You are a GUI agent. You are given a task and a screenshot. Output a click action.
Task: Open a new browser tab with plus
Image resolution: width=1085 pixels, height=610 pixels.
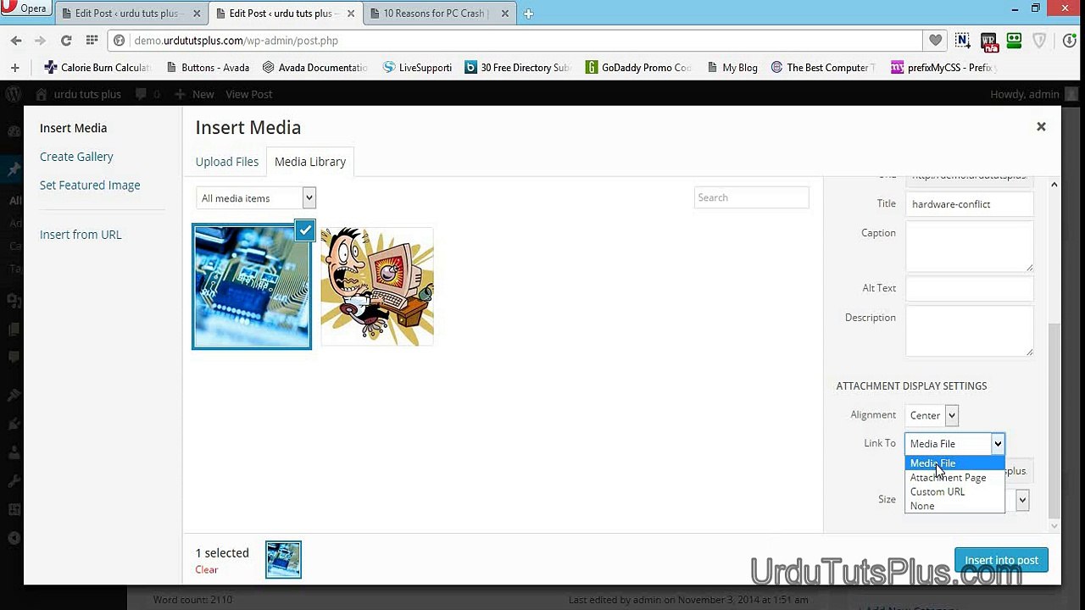tap(528, 14)
